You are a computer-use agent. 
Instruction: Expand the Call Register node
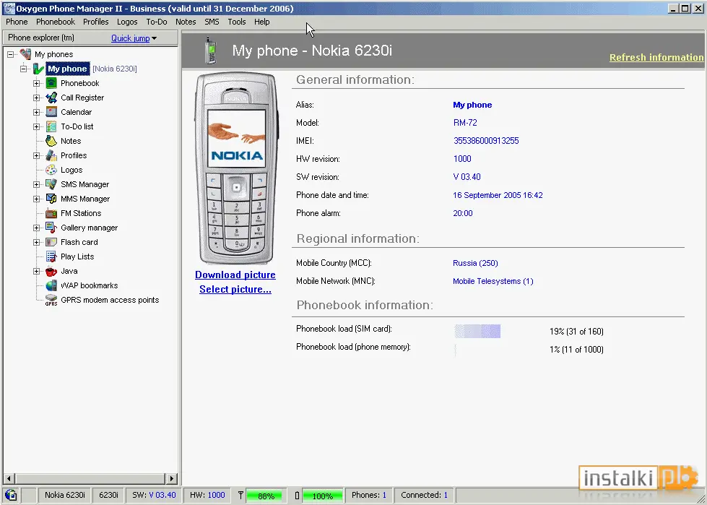(37, 98)
